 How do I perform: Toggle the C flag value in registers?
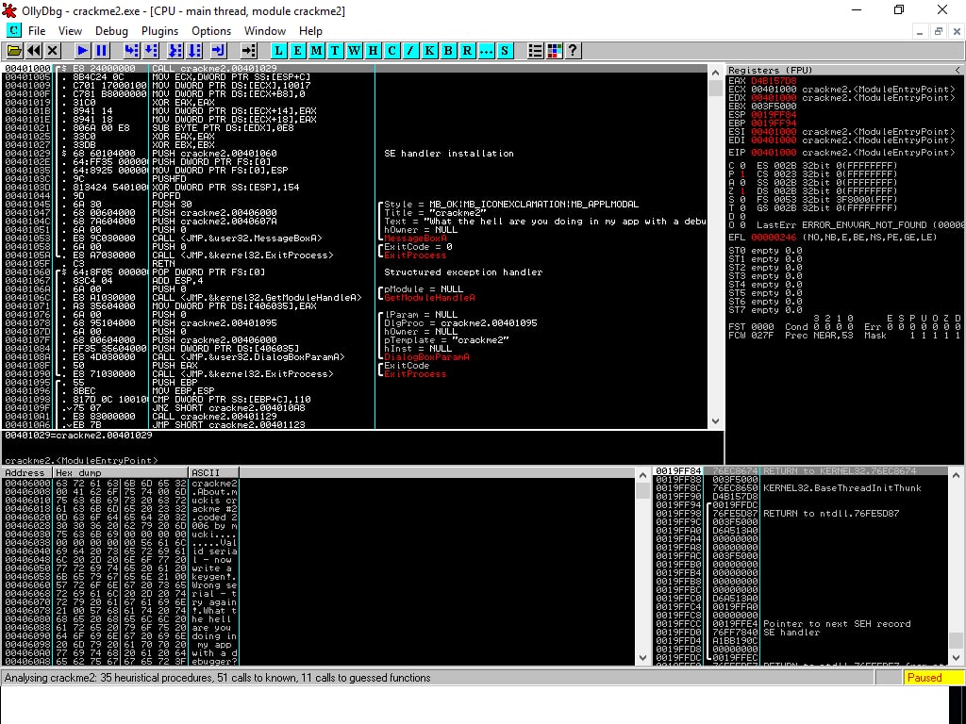[x=743, y=166]
